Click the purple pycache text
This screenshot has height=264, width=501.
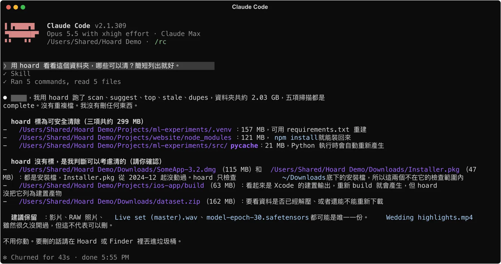click(x=244, y=146)
